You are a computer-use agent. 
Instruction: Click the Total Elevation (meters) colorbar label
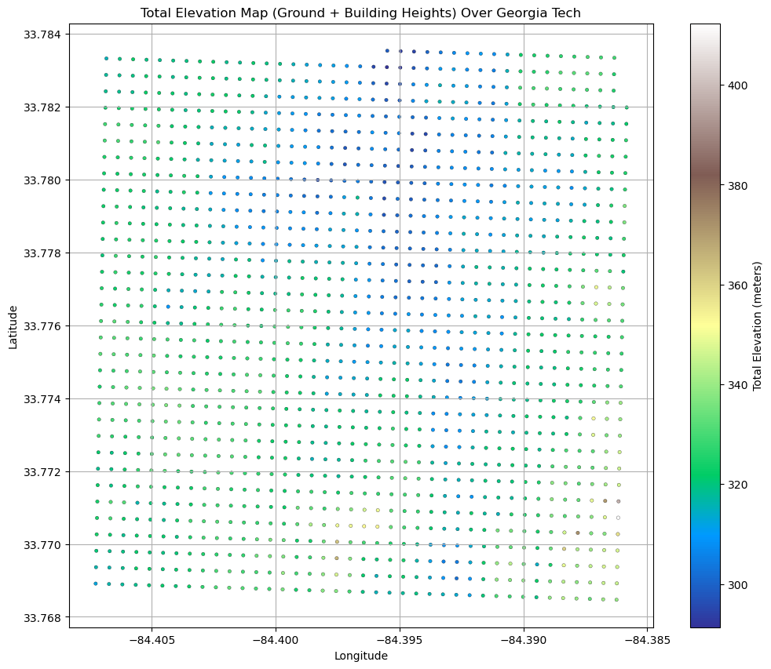click(x=757, y=325)
